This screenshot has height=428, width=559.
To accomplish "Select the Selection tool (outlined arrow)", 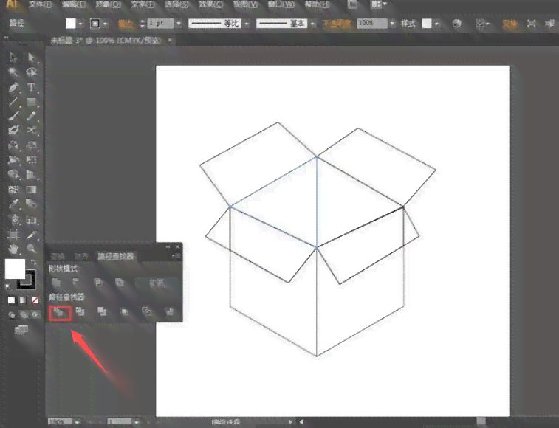I will [x=13, y=58].
